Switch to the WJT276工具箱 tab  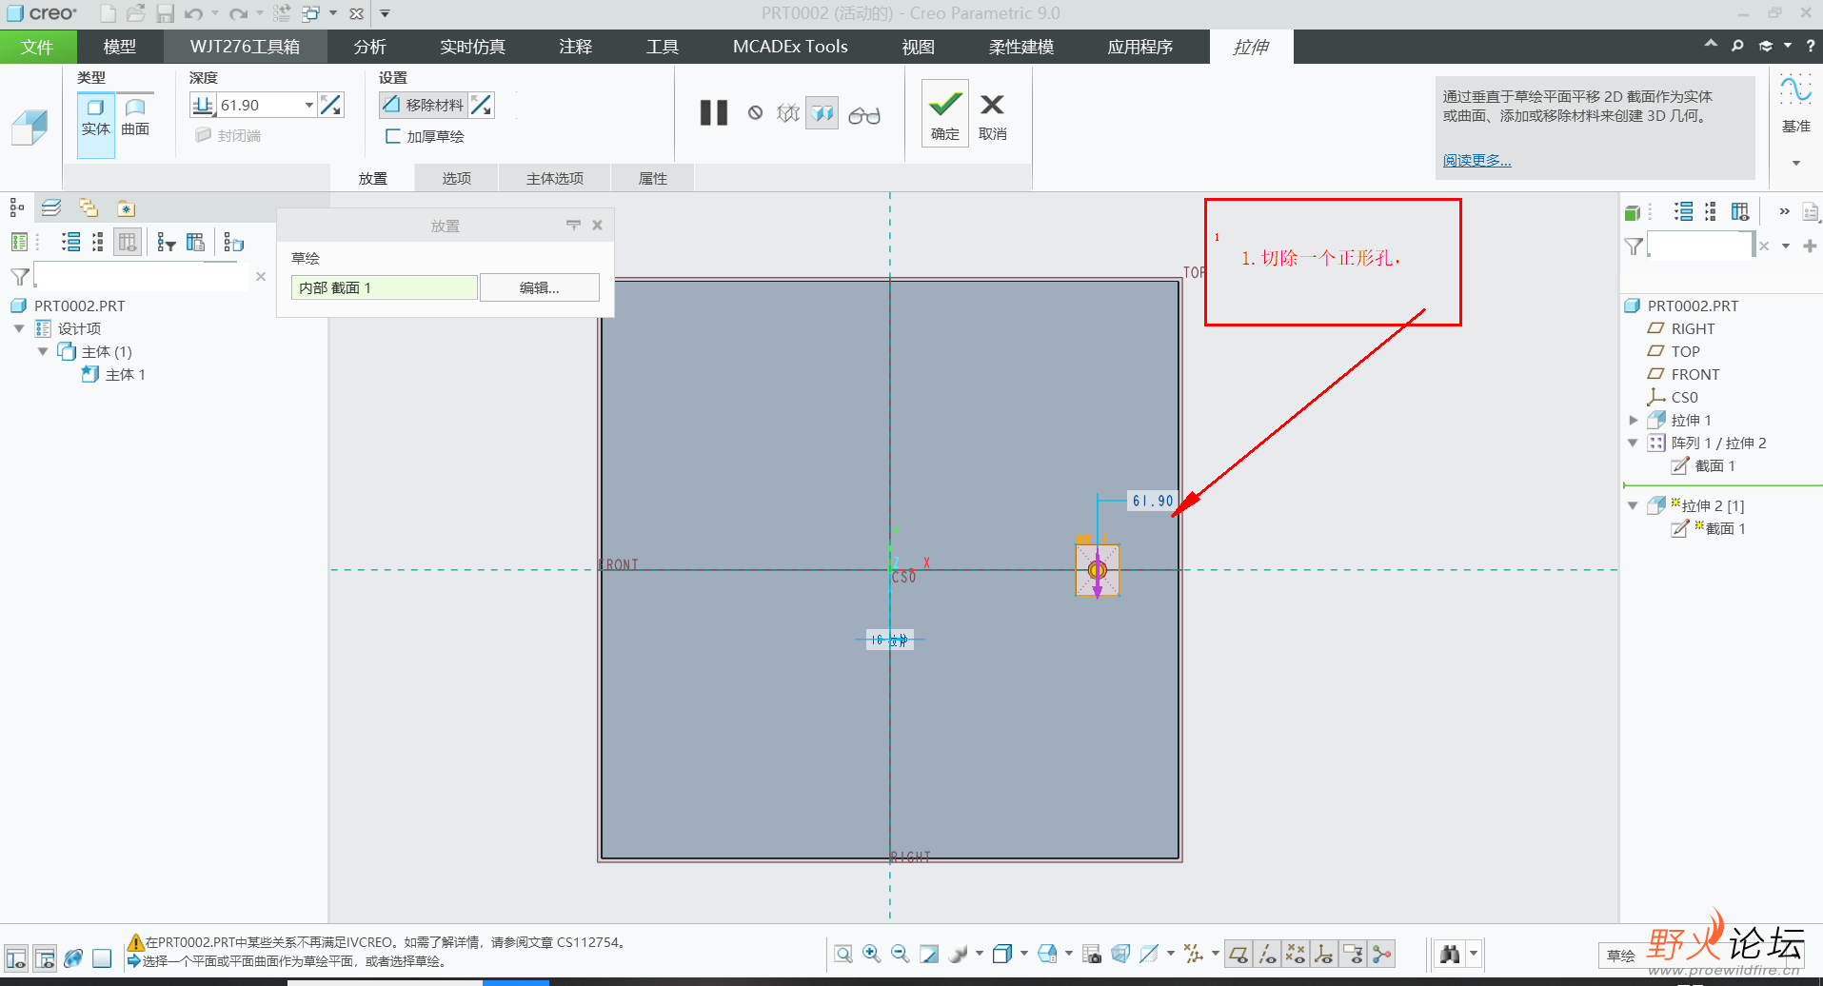(245, 47)
